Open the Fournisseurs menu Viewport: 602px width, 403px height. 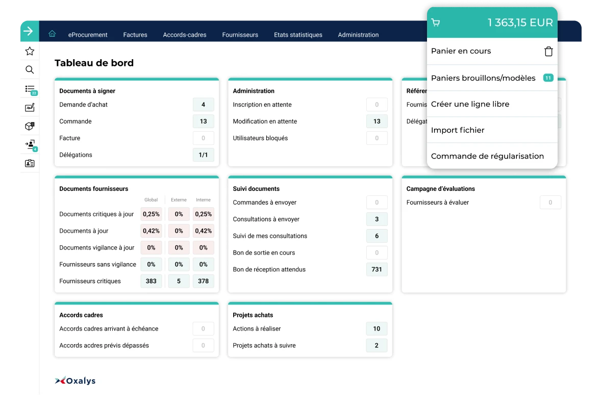(240, 35)
